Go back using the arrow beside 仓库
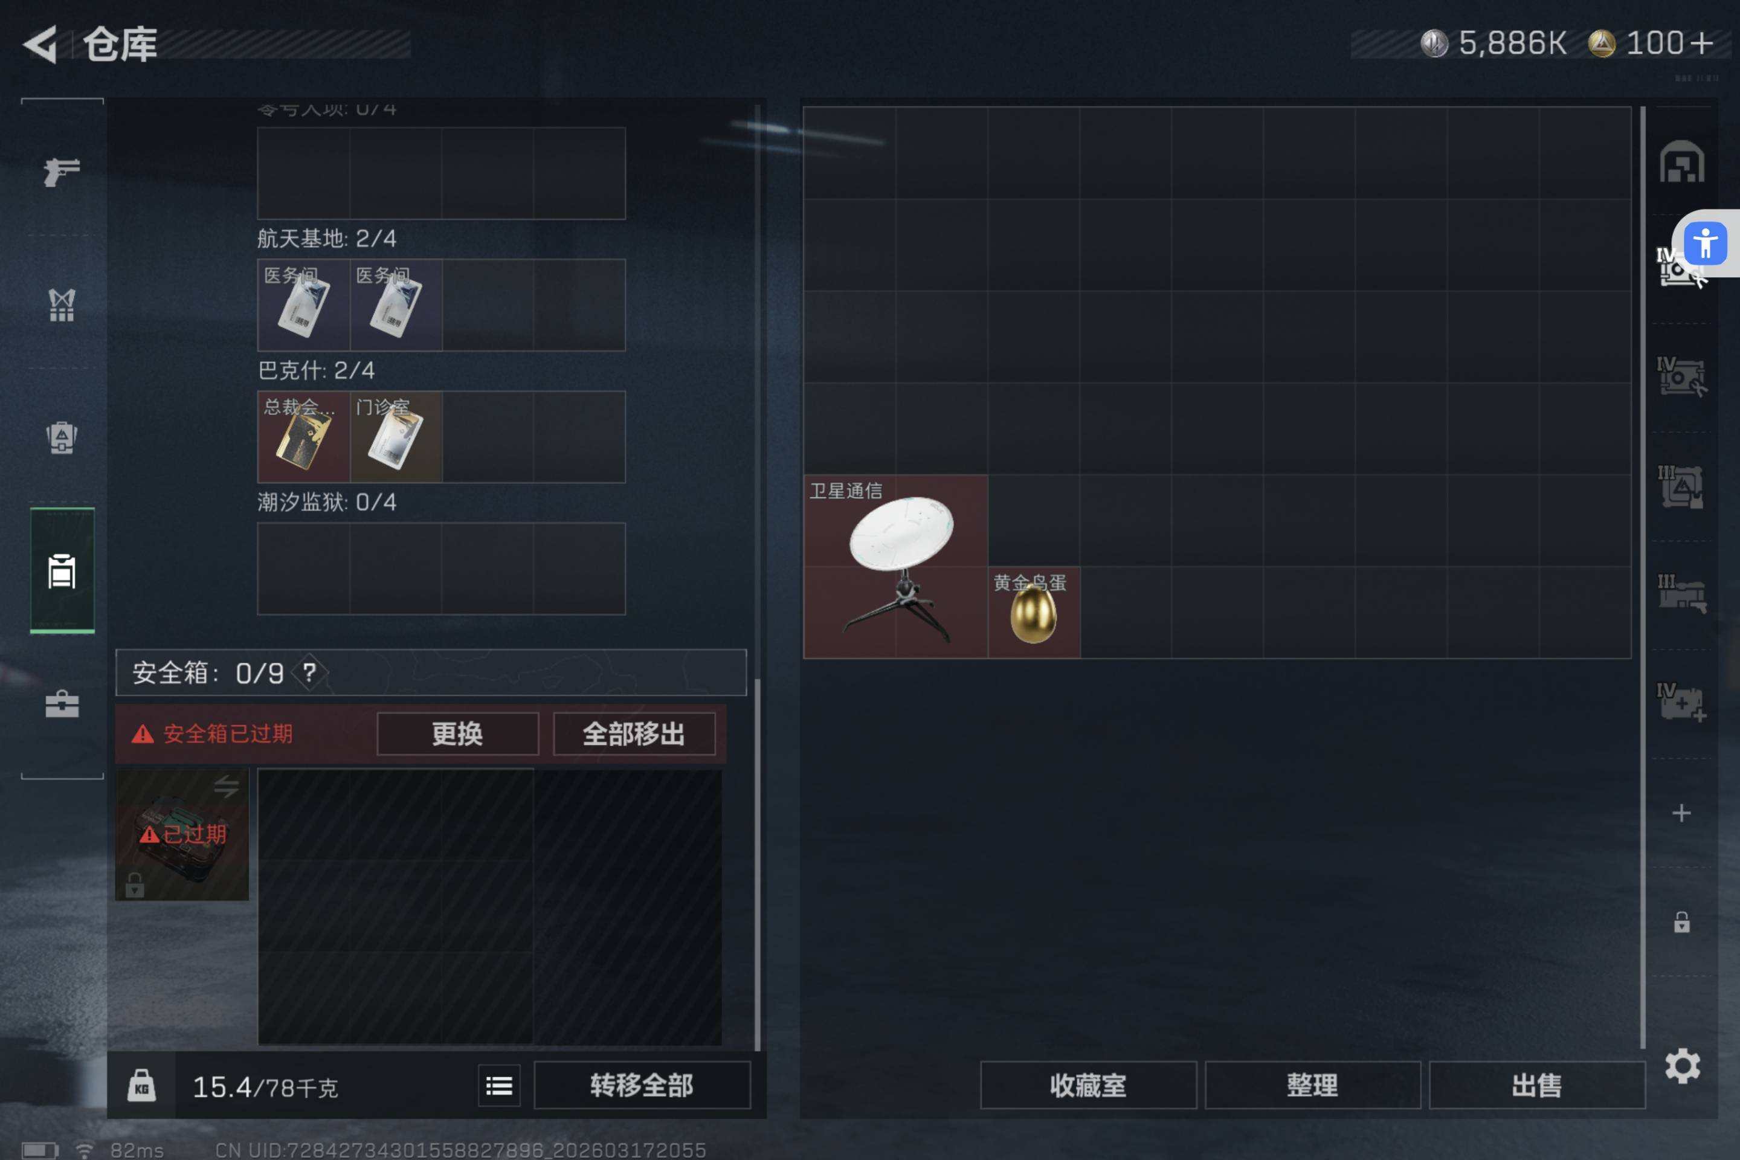Image resolution: width=1740 pixels, height=1160 pixels. point(40,44)
